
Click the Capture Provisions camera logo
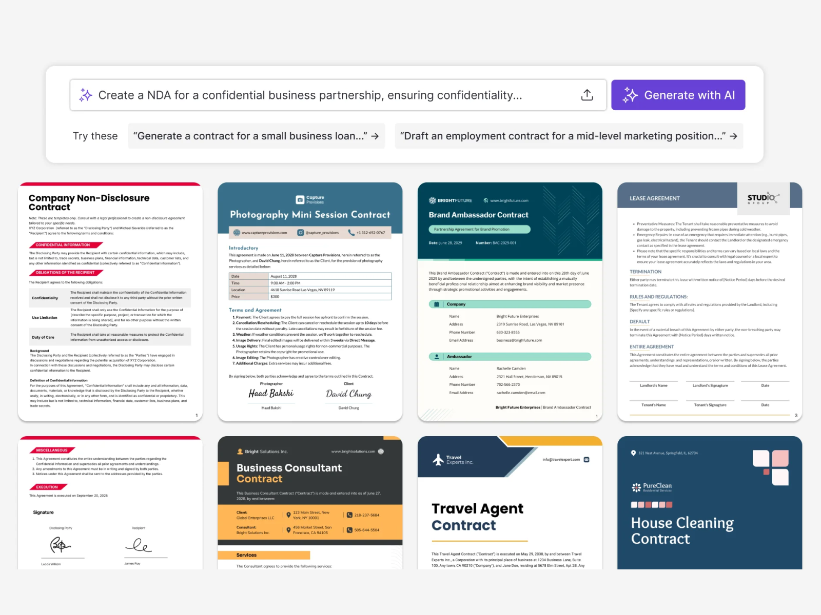(300, 200)
